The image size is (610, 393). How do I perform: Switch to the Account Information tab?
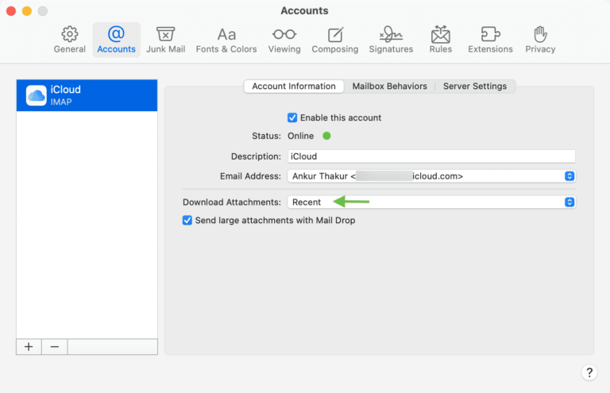coord(294,87)
